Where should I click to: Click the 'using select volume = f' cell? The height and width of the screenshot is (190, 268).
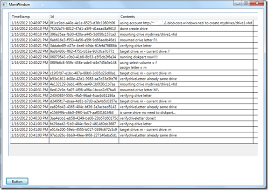(x=186, y=65)
